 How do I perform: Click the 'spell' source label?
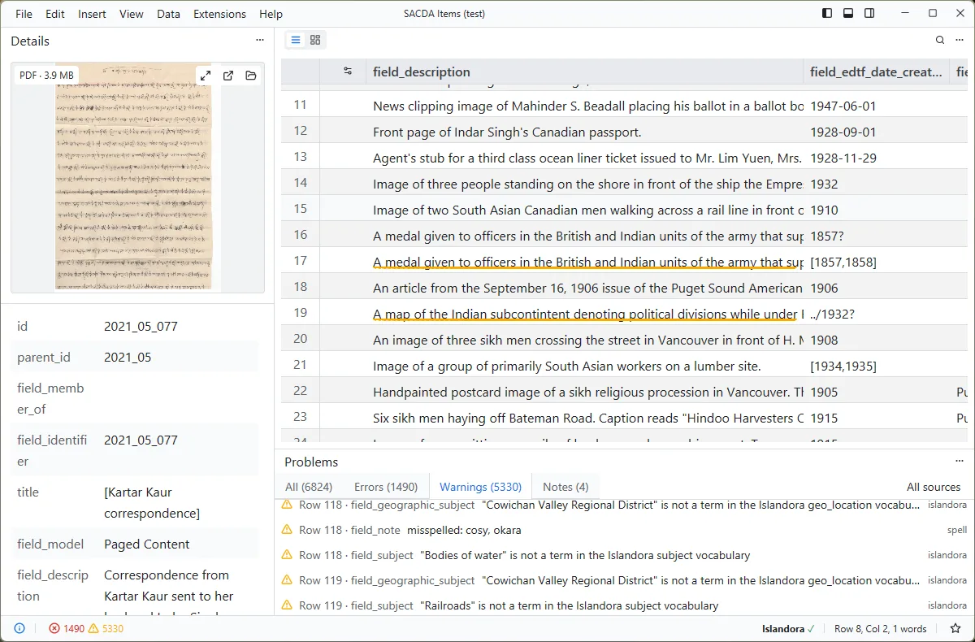click(x=957, y=530)
